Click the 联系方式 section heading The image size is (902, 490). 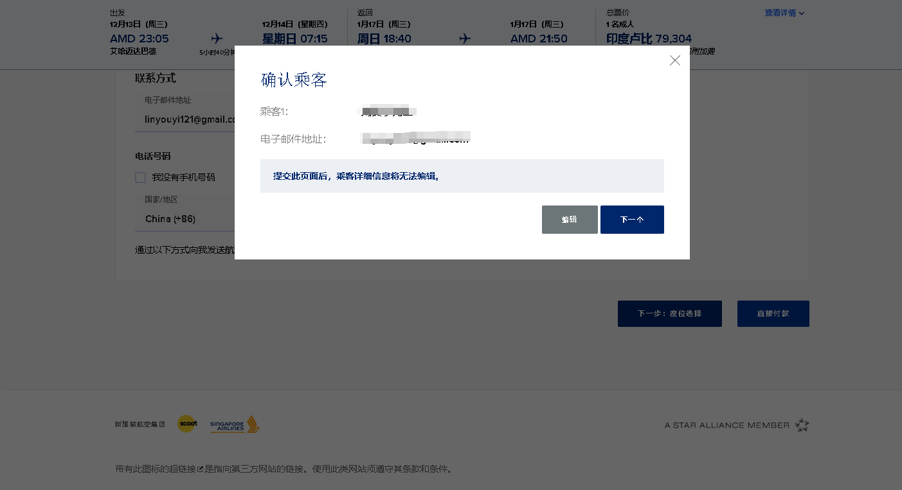click(156, 78)
